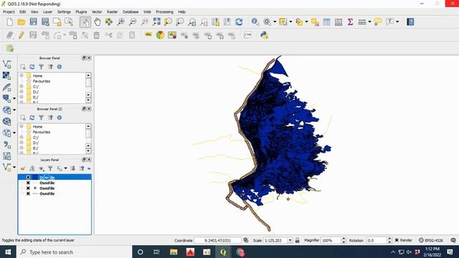Uncheck visibility of the highlighted top OsmFile layer

coord(28,177)
